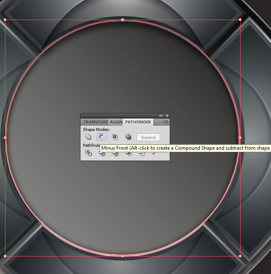Switch to the Transform tab
This screenshot has width=271, height=274.
point(95,122)
